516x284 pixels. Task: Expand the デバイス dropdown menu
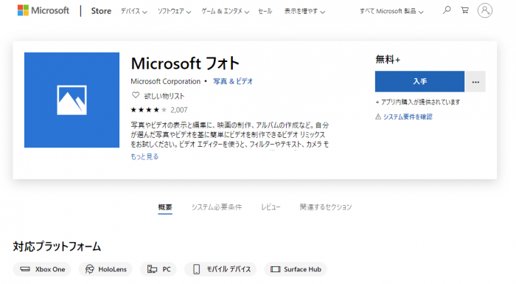133,11
